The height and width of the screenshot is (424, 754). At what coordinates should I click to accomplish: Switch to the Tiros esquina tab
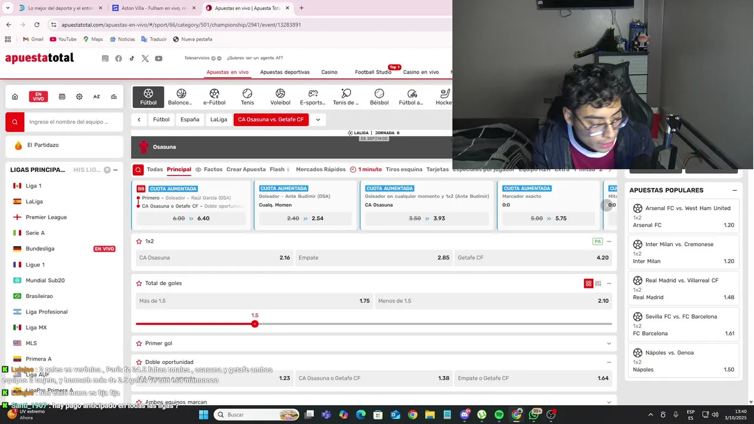404,170
